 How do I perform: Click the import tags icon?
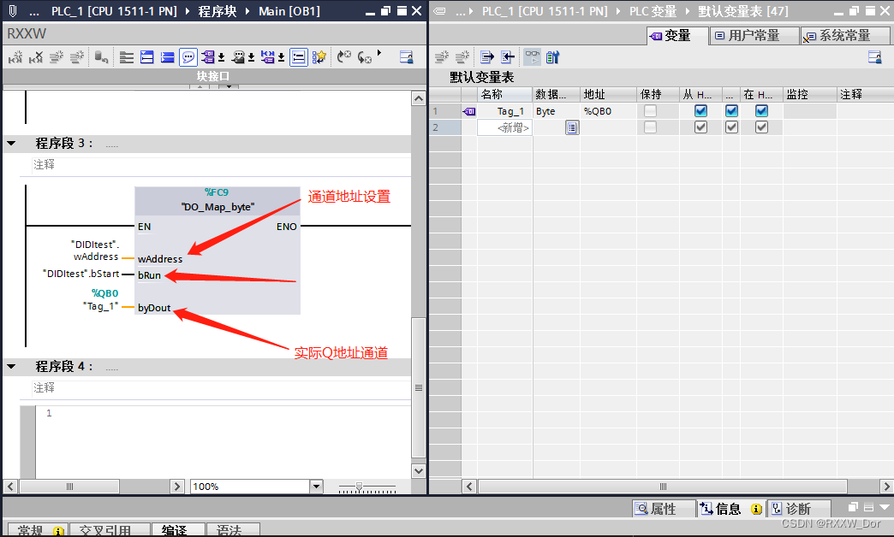pyautogui.click(x=508, y=57)
